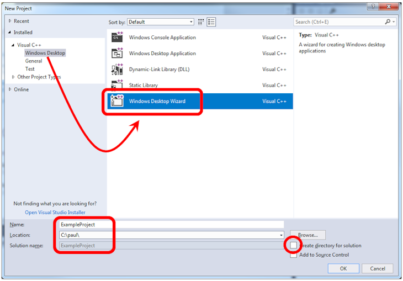Click the search magnifier icon
This screenshot has height=281, width=403.
point(388,22)
